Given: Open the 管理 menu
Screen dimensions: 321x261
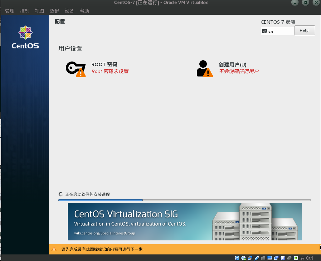Looking at the screenshot, I should click(10, 11).
